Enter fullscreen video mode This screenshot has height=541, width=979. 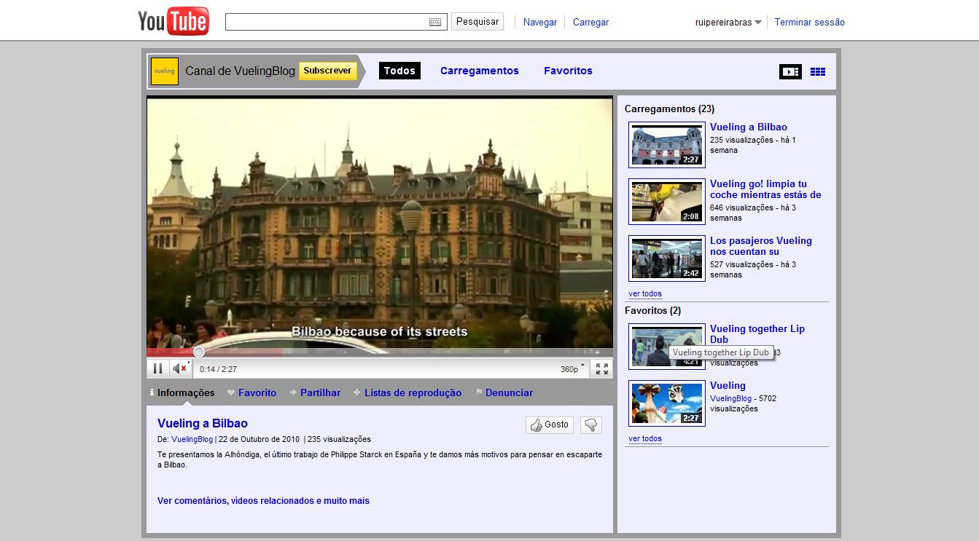coord(601,368)
